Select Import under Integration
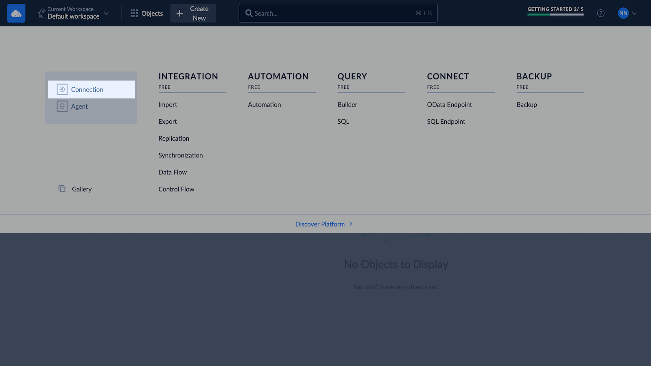This screenshot has height=366, width=651. [168, 105]
